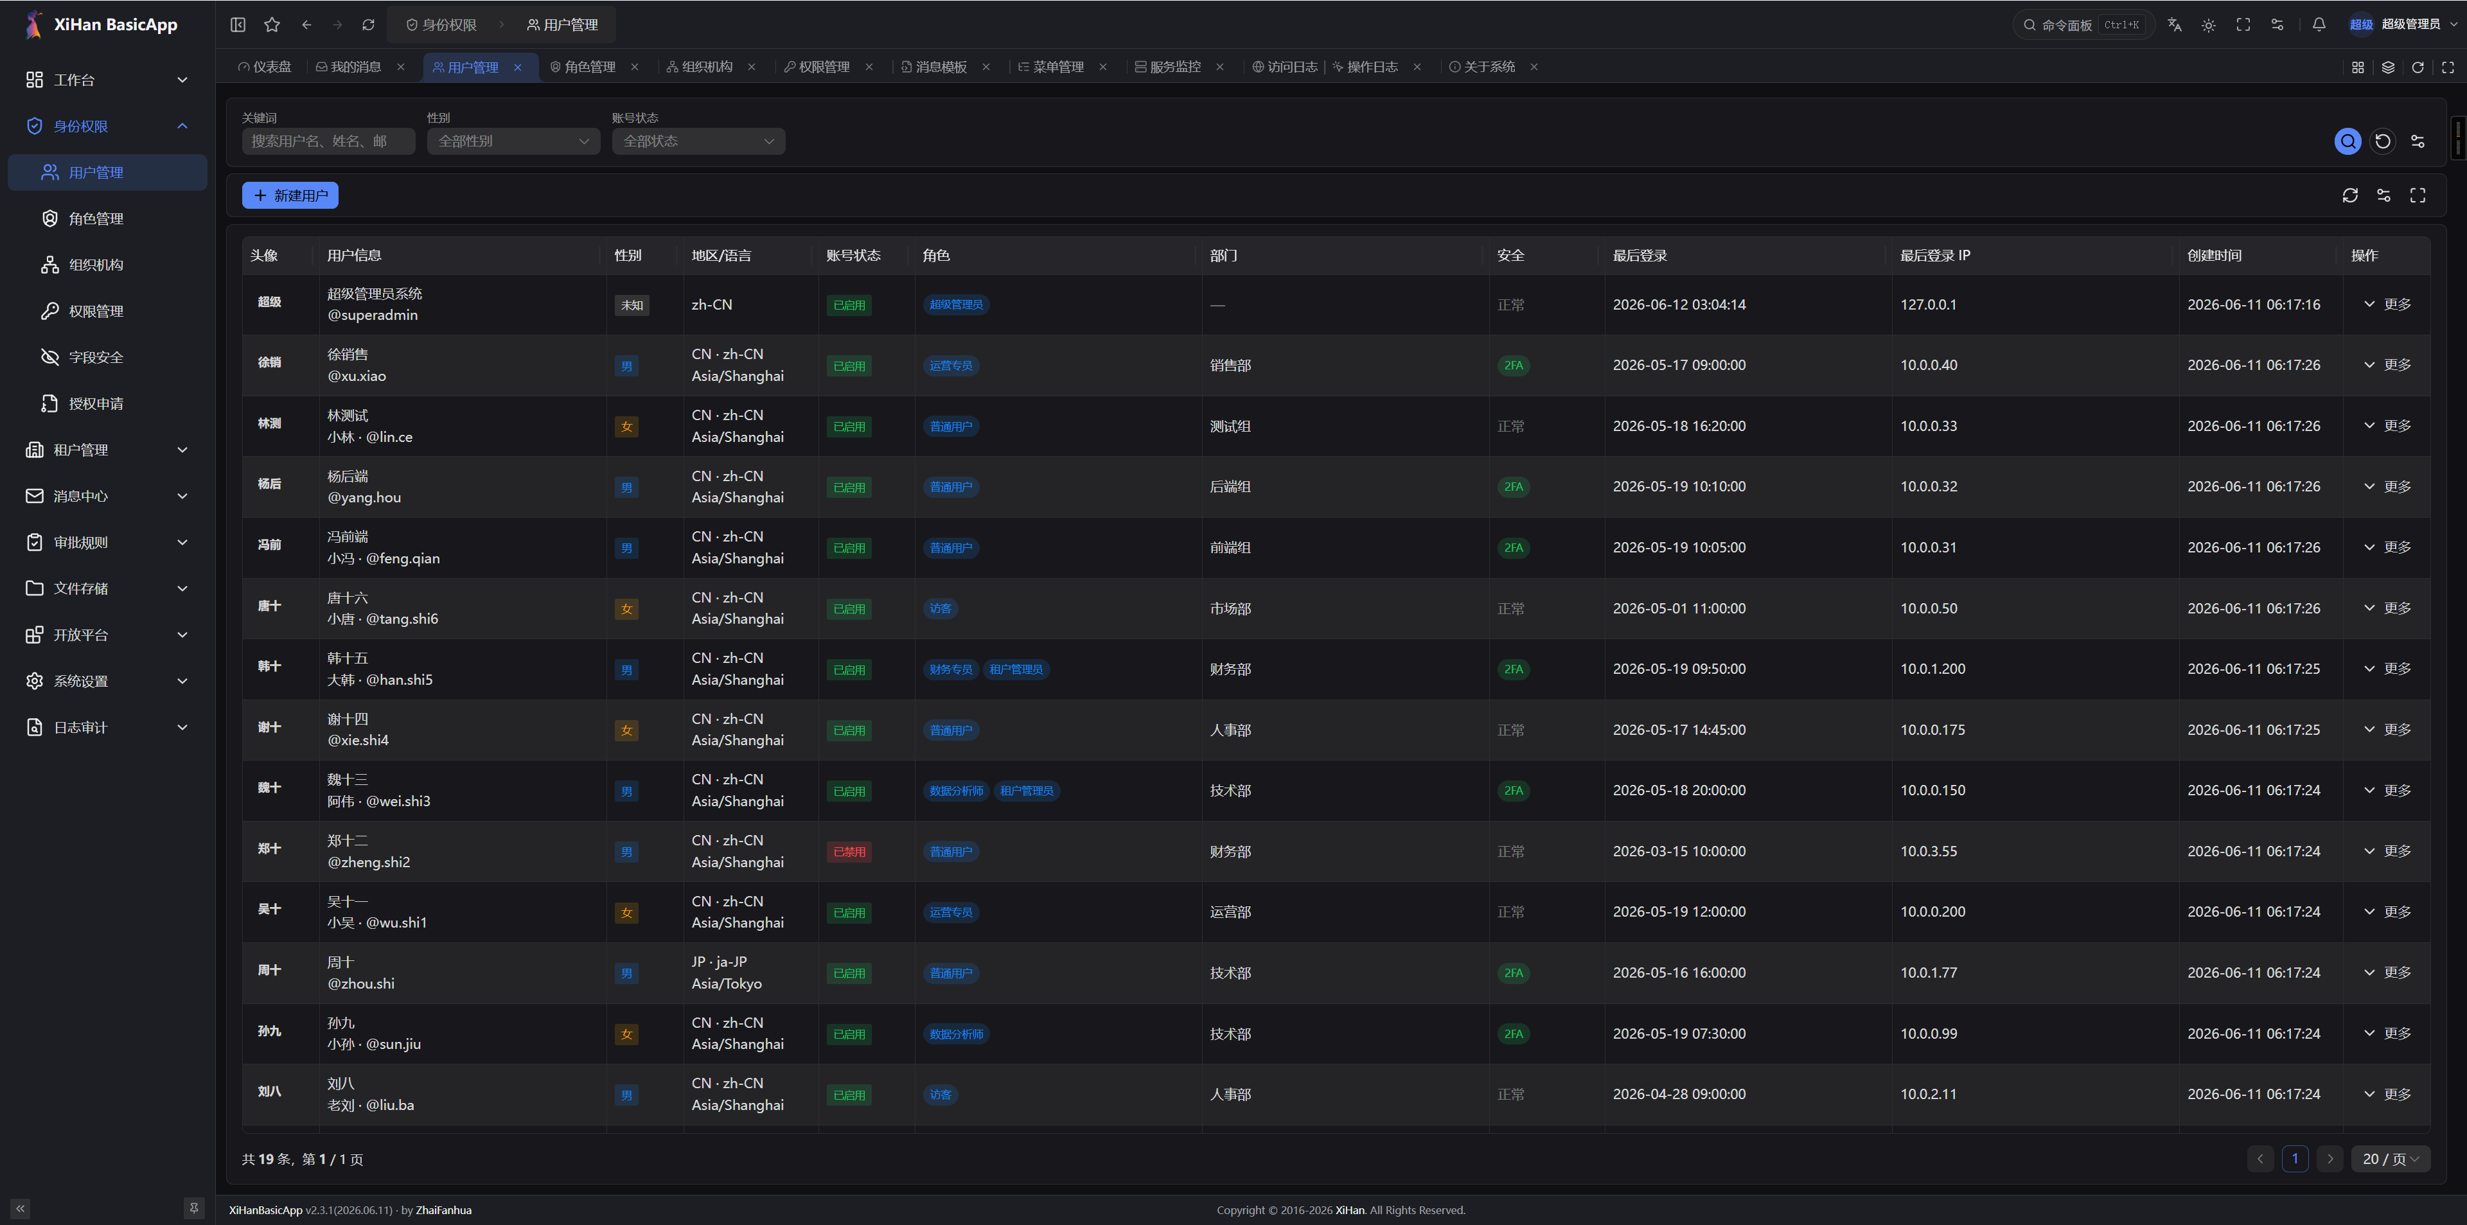Viewport: 2467px width, 1225px height.
Task: Open 字段安全 in the sidebar
Action: (x=107, y=357)
